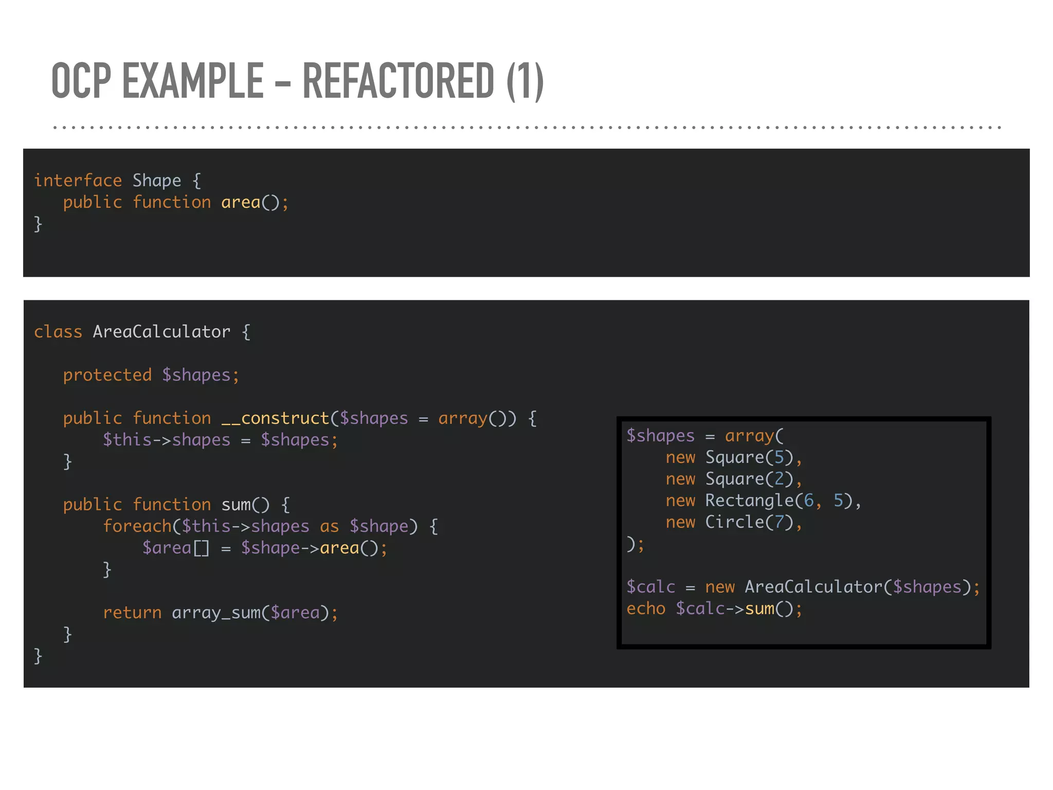The width and height of the screenshot is (1053, 790).
Task: Click closing brace ending the Shape interface
Action: click(38, 224)
